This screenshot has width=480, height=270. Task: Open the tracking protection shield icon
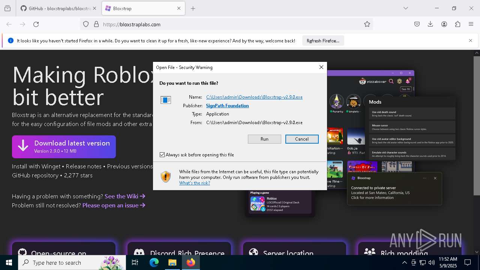(86, 24)
